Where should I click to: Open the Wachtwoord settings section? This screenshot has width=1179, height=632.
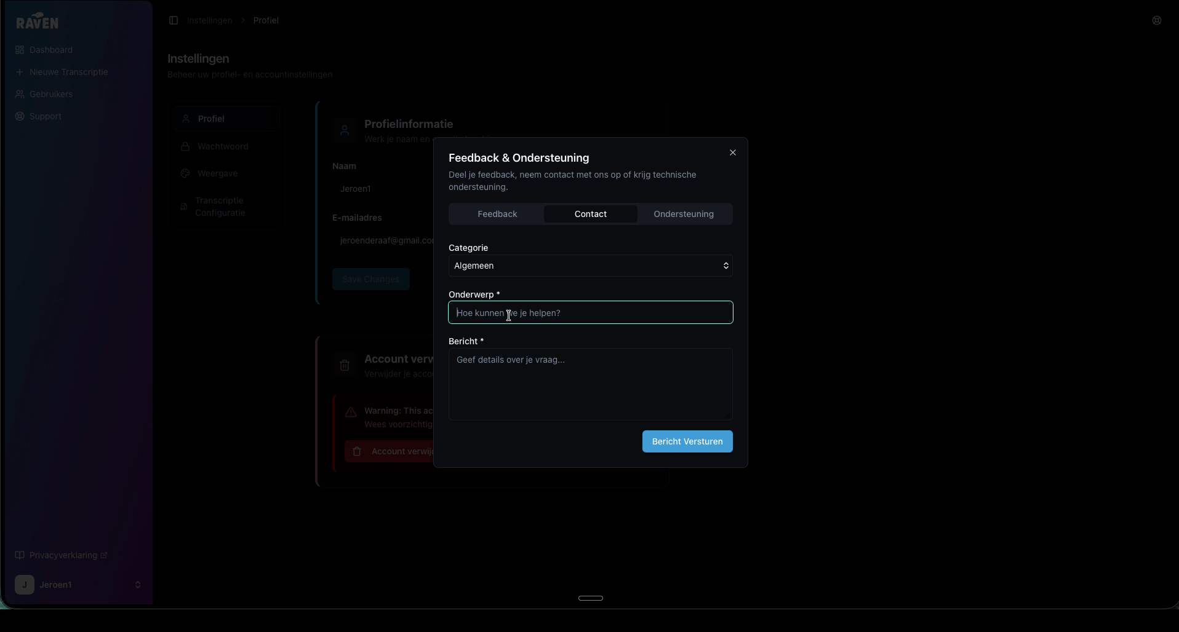[x=223, y=146]
